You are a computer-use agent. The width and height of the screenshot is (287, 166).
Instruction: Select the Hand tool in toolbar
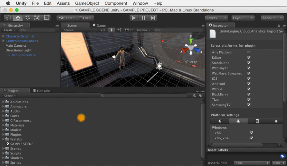[x=8, y=18]
